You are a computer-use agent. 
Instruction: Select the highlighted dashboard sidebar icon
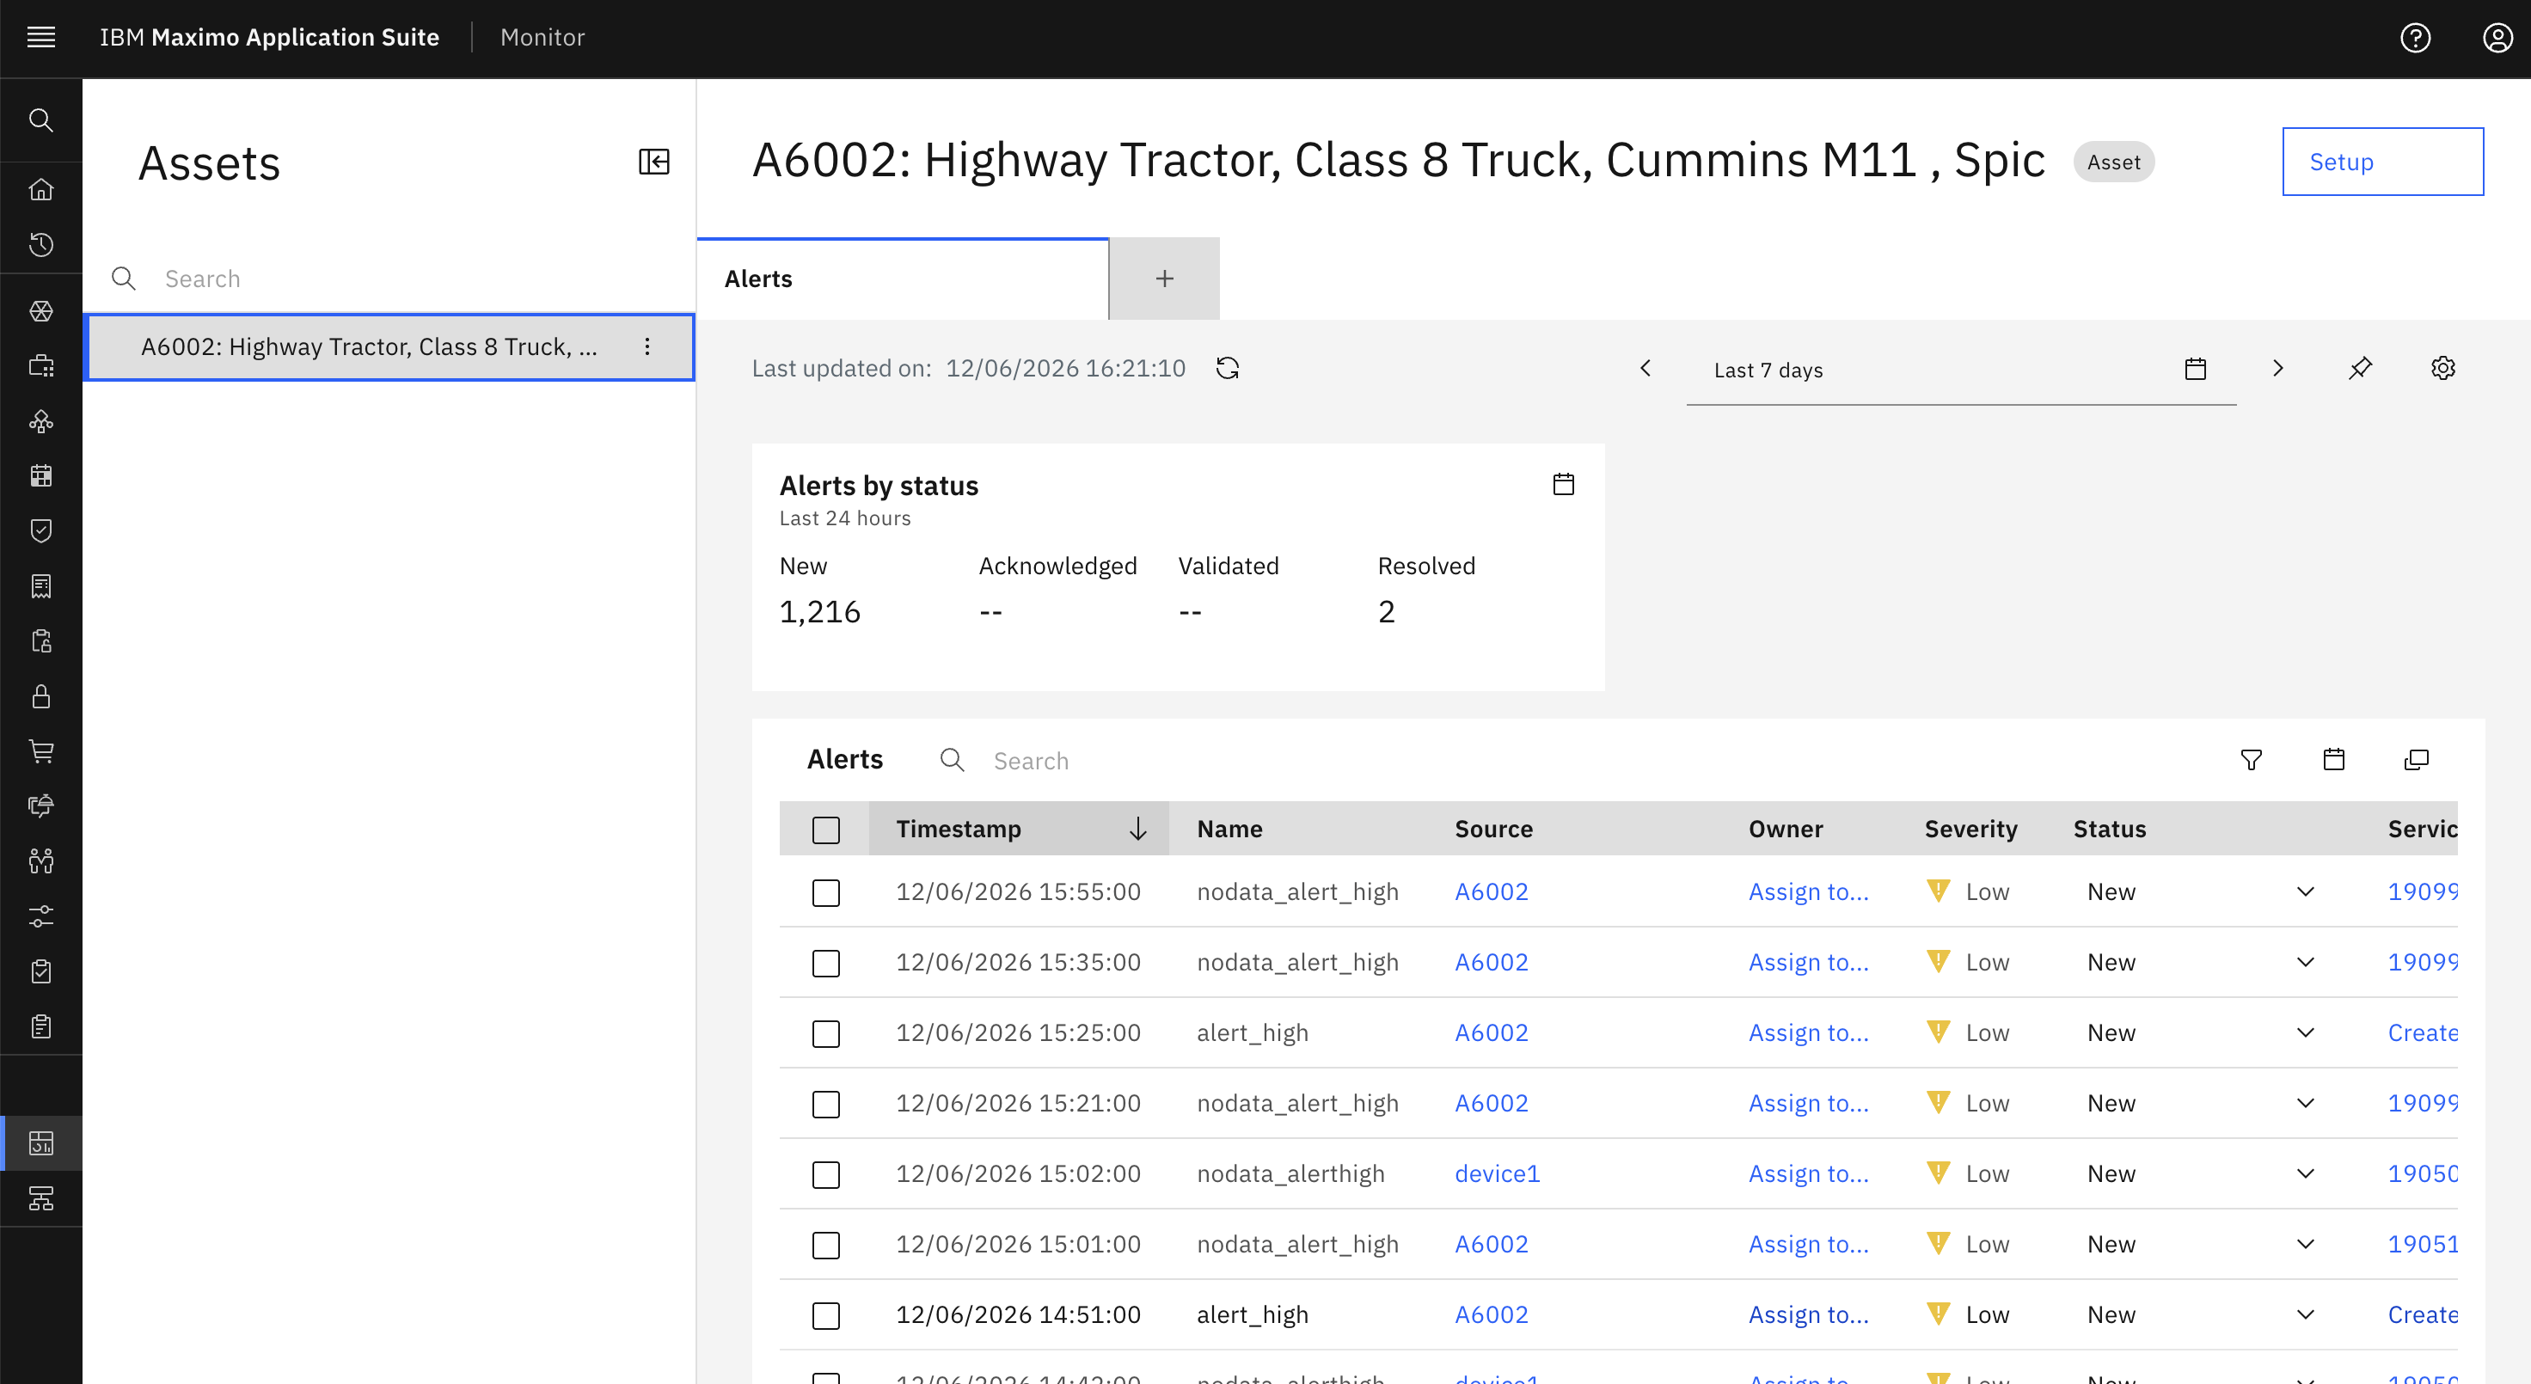[x=40, y=1143]
